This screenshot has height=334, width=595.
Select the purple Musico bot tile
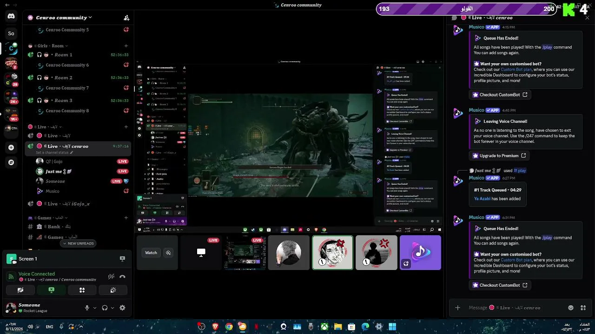point(420,252)
